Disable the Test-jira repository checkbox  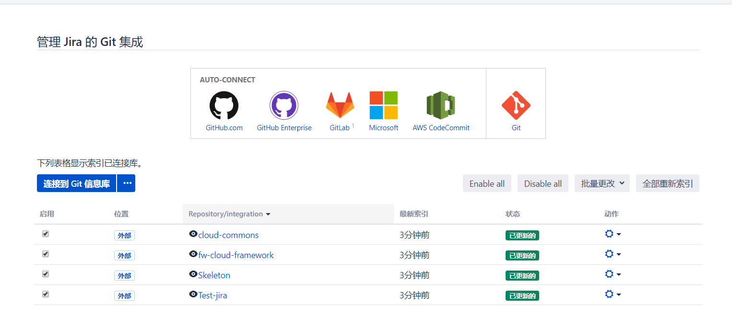pyautogui.click(x=46, y=294)
